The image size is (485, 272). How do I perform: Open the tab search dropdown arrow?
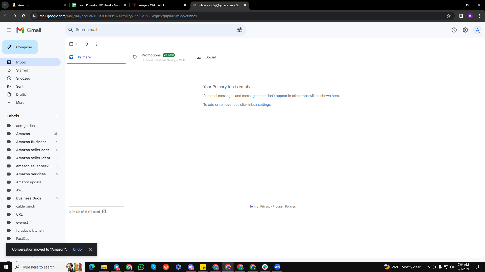tap(5, 5)
